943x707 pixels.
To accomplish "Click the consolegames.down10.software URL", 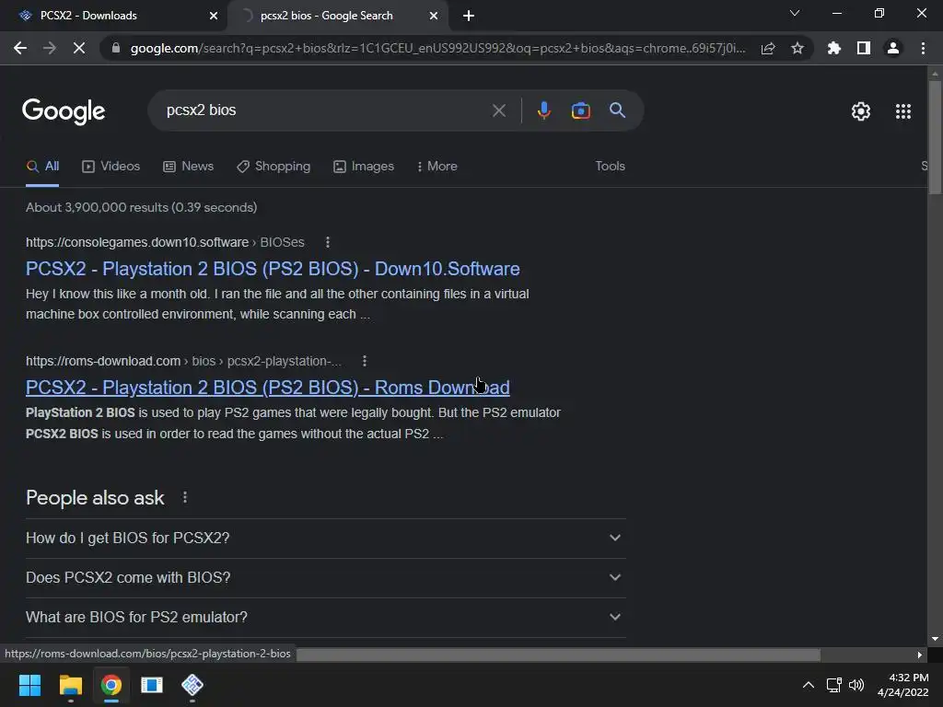I will tap(137, 242).
